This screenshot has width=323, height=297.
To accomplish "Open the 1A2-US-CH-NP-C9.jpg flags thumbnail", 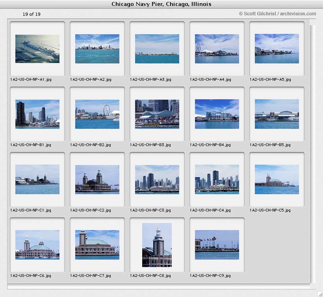I will (217, 245).
